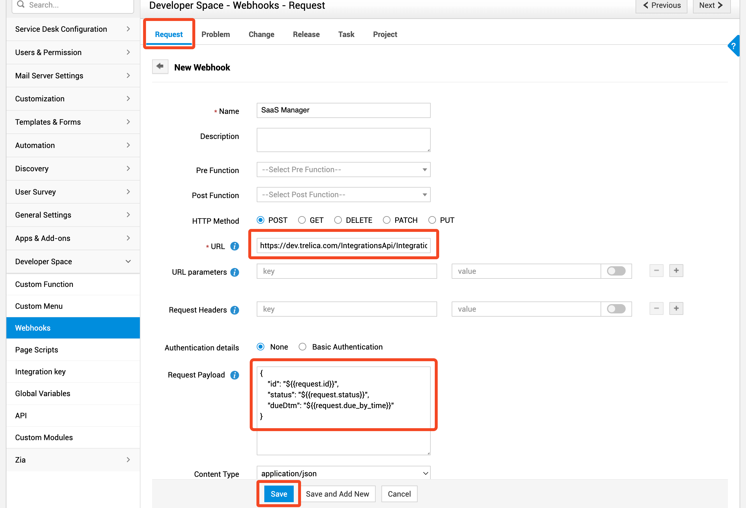
Task: Remove URL parameters row with minus button
Action: point(656,271)
